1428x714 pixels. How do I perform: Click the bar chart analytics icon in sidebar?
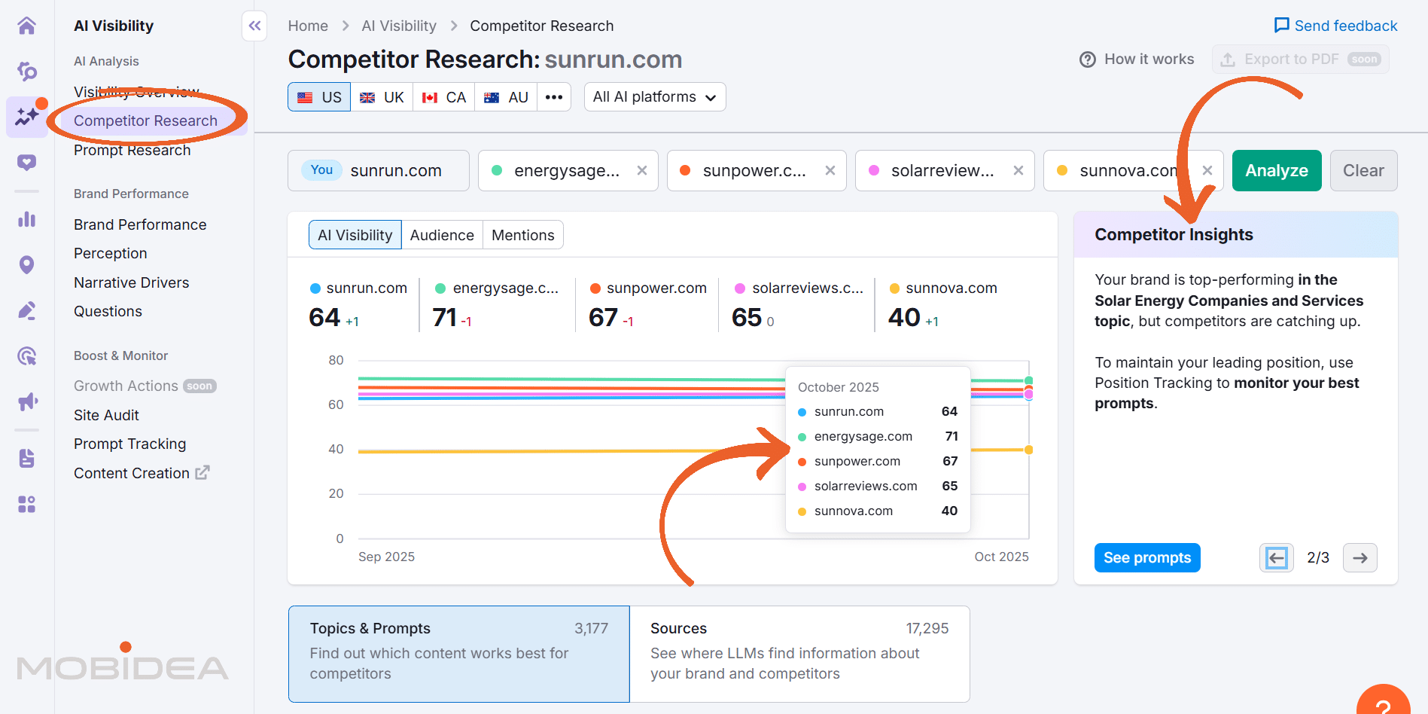click(x=27, y=219)
